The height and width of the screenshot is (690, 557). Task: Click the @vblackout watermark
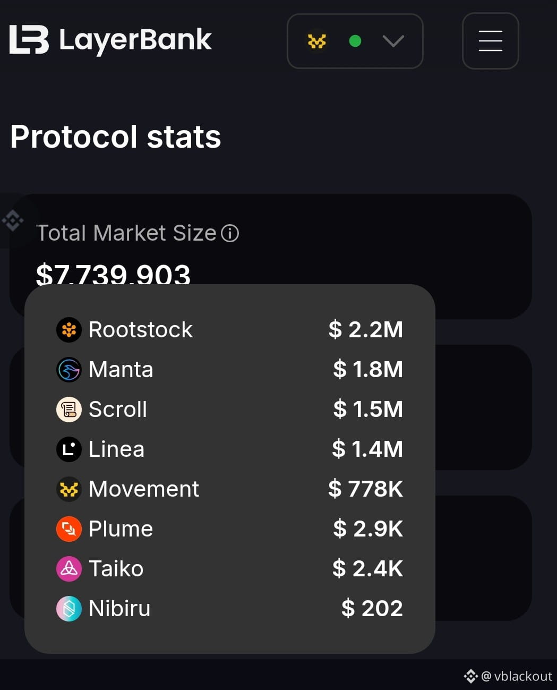click(509, 676)
